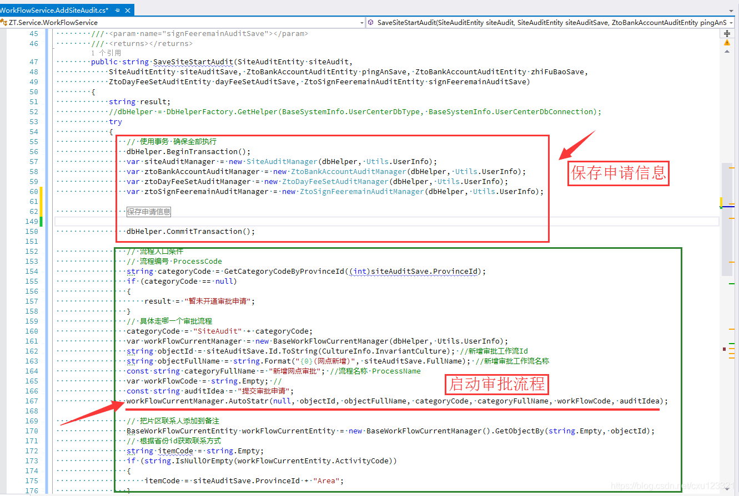Click the vertical scrollbar up arrow
The height and width of the screenshot is (496, 739).
click(727, 51)
